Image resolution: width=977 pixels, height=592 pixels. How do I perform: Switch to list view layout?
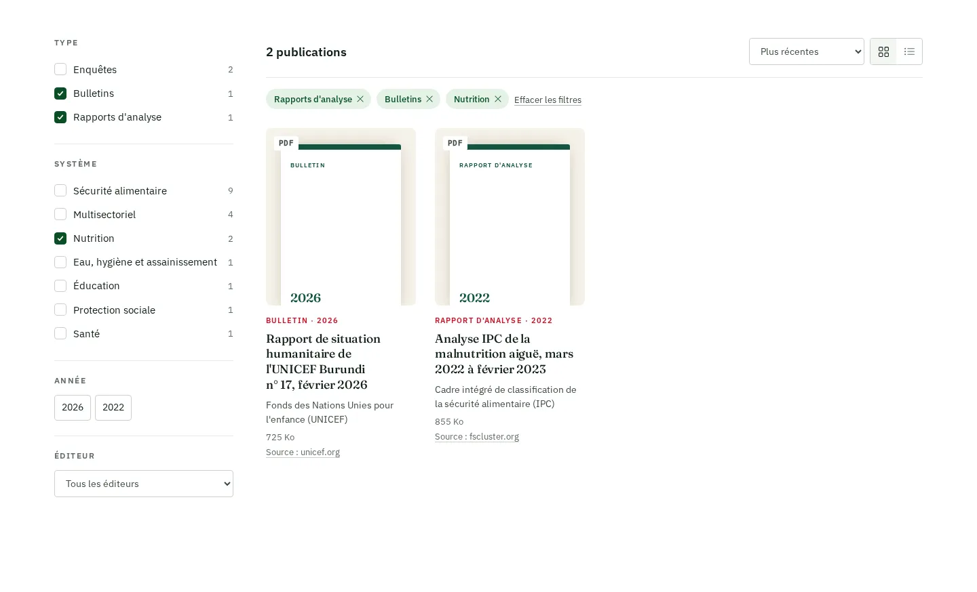coord(909,51)
